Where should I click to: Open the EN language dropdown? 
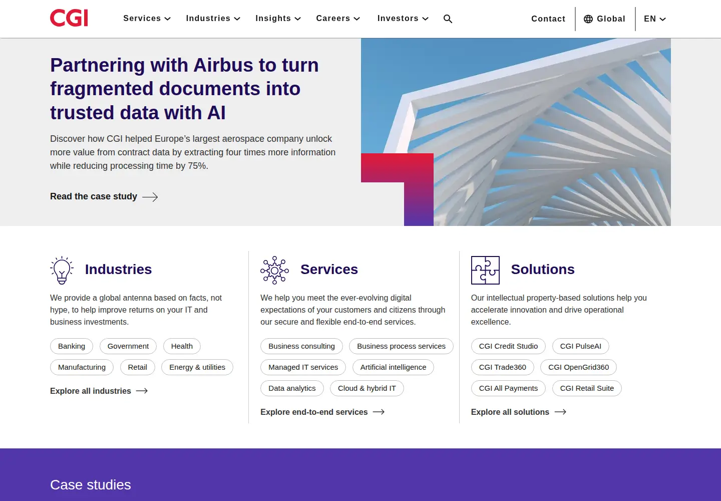click(x=654, y=19)
